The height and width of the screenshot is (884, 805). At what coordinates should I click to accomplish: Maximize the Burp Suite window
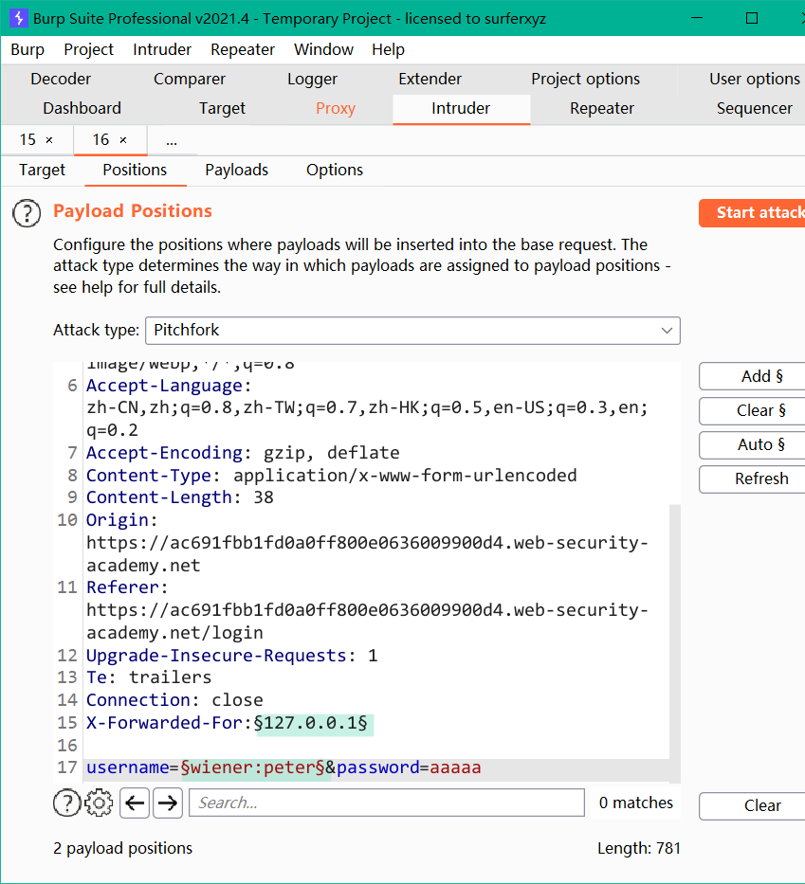point(751,18)
